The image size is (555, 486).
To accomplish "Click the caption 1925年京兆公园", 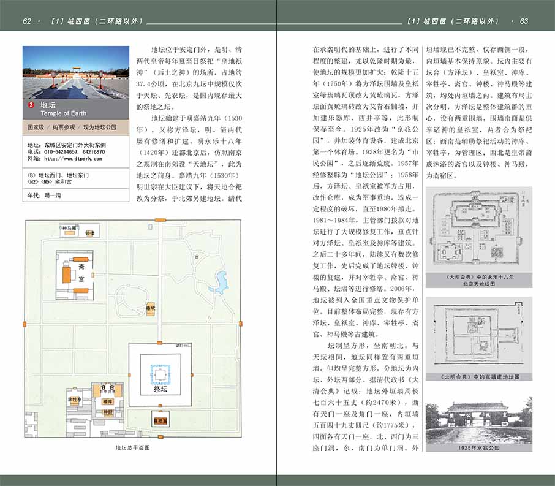I will pyautogui.click(x=479, y=448).
